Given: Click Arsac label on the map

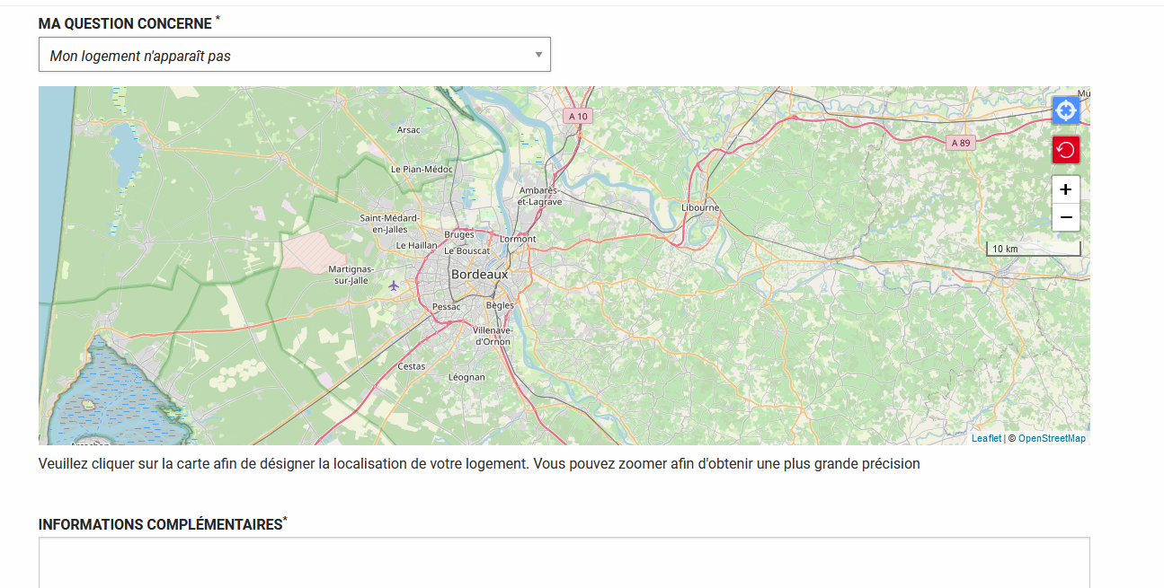Looking at the screenshot, I should point(409,130).
